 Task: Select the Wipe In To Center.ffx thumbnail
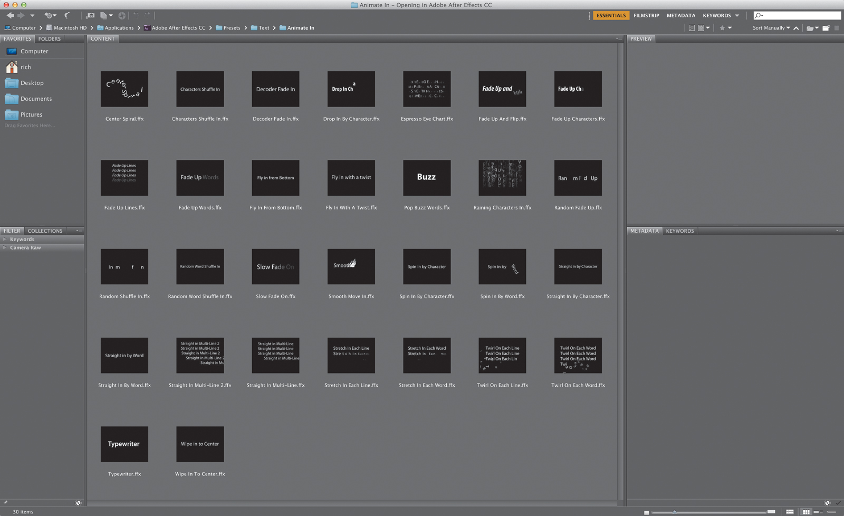pos(200,444)
